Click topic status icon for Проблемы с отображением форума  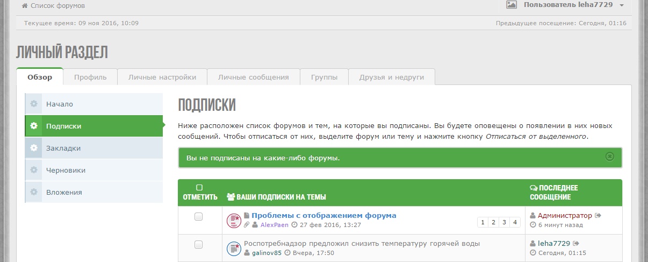pos(233,220)
